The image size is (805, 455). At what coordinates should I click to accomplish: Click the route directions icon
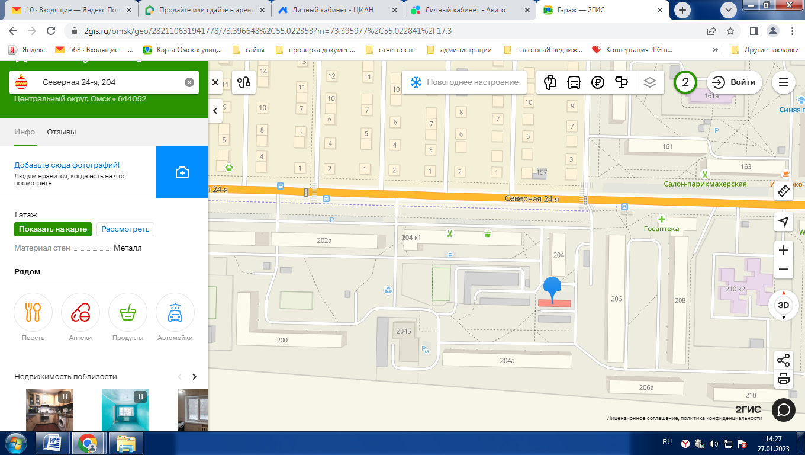pyautogui.click(x=244, y=82)
